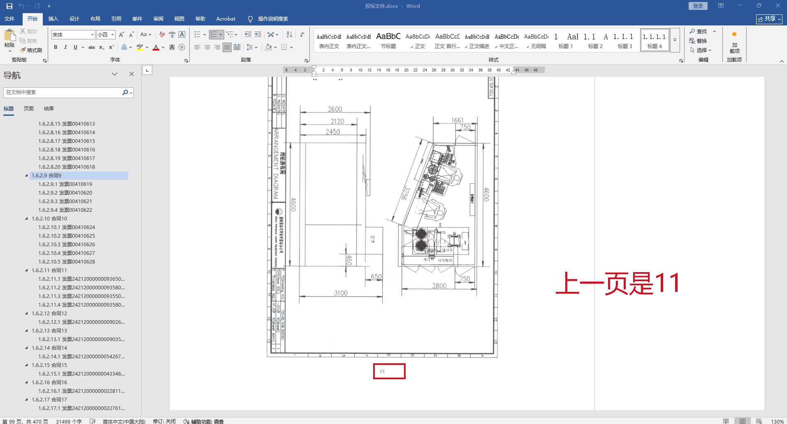The width and height of the screenshot is (787, 424).
Task: Open the 查找 find tool
Action: (x=698, y=32)
